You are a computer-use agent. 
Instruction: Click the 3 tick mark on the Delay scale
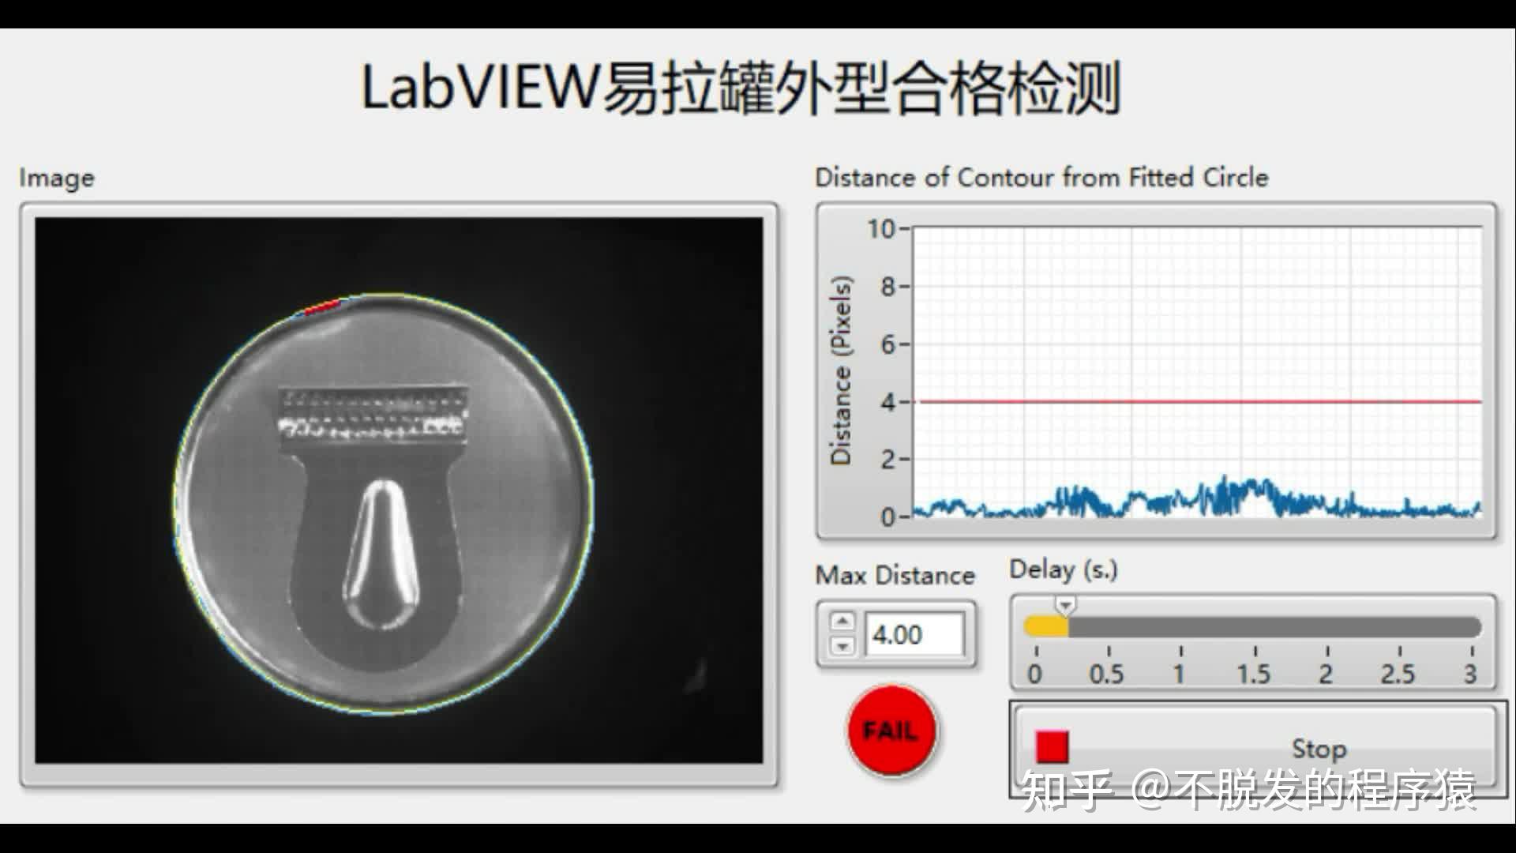tap(1473, 653)
